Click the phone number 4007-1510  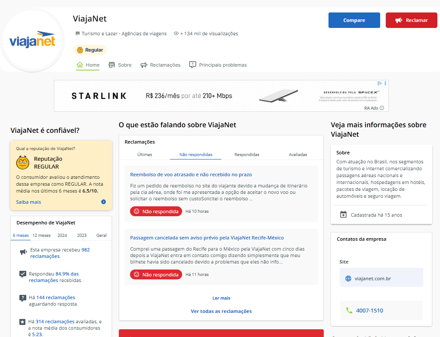point(369,310)
